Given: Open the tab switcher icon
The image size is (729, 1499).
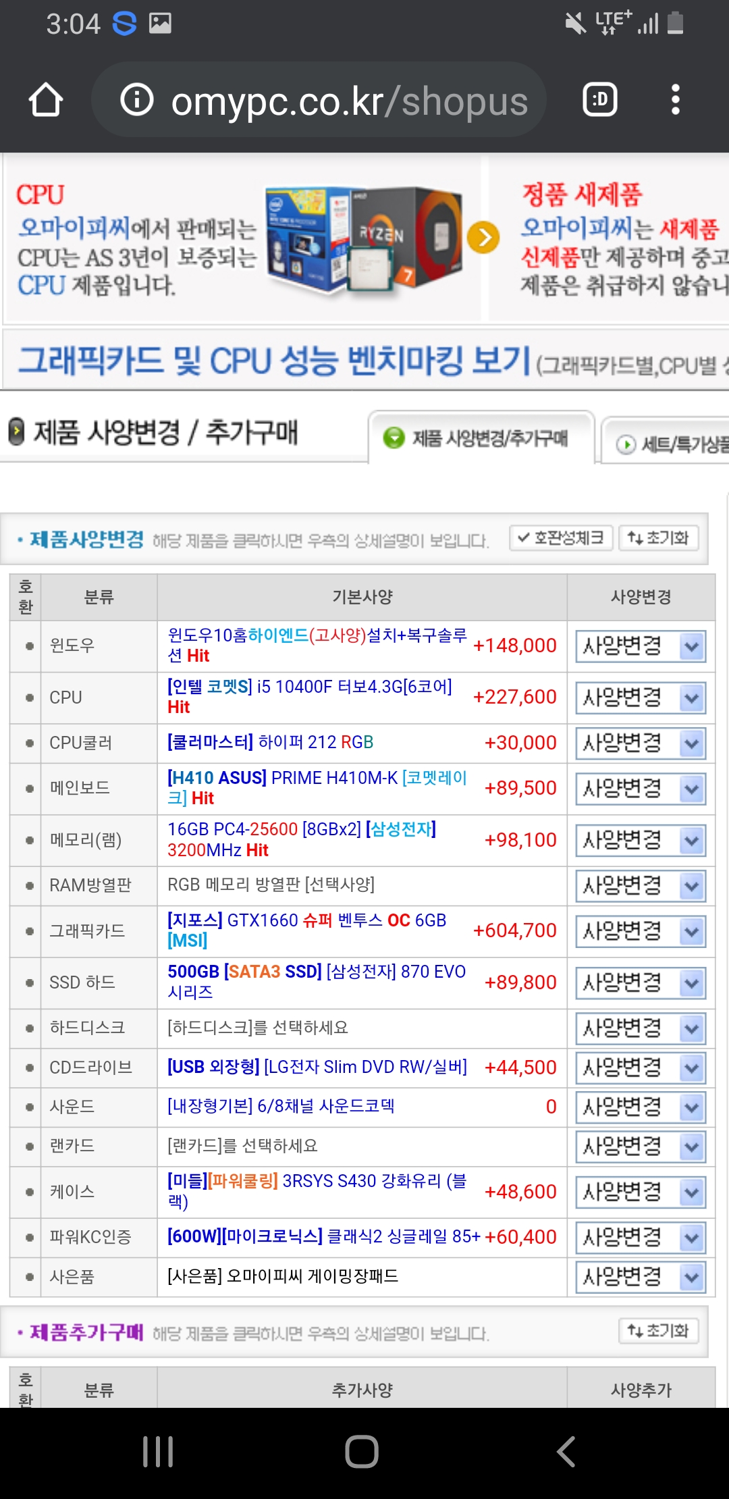Looking at the screenshot, I should point(600,100).
